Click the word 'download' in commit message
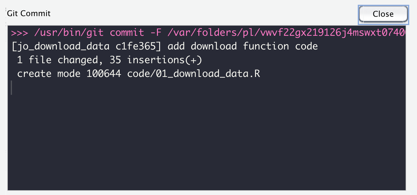The image size is (417, 195). (x=214, y=46)
